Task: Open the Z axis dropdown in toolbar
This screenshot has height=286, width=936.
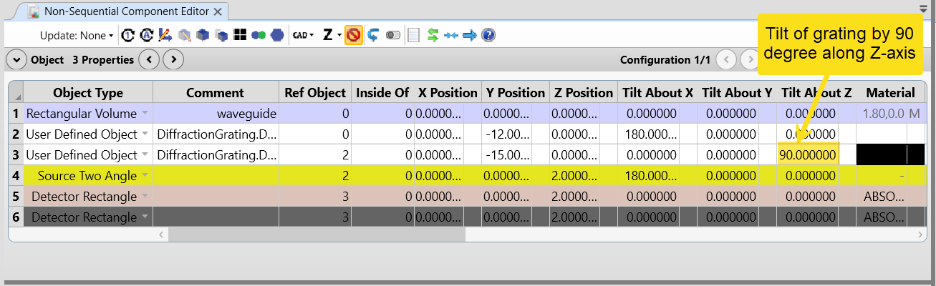Action: coord(332,35)
